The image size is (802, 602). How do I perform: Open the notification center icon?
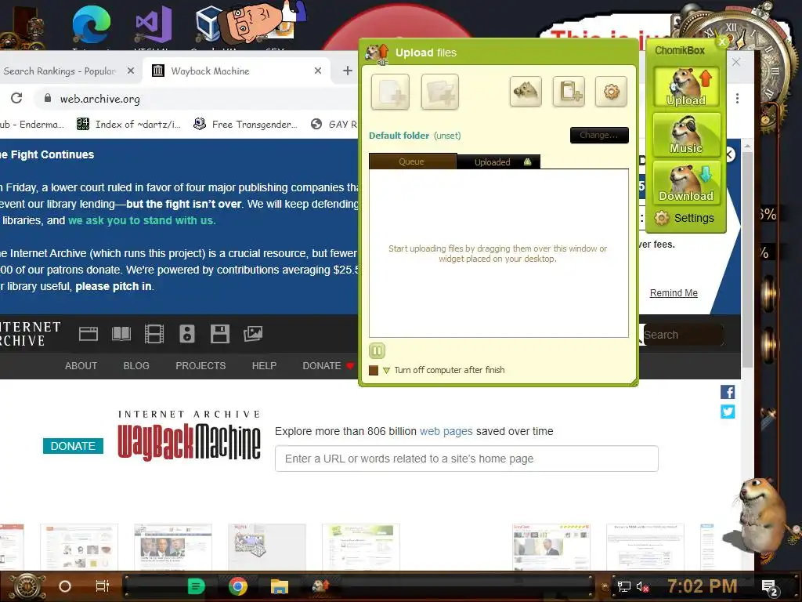[x=770, y=588]
